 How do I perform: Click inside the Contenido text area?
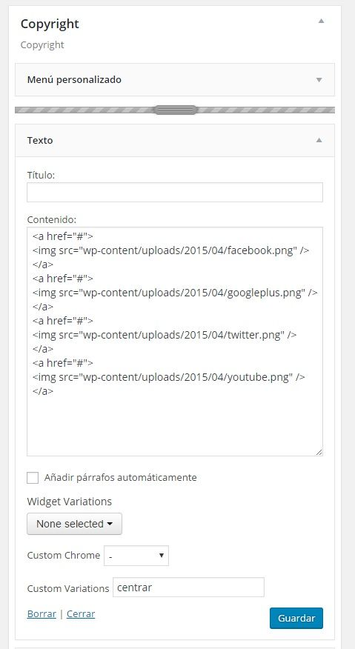175,342
